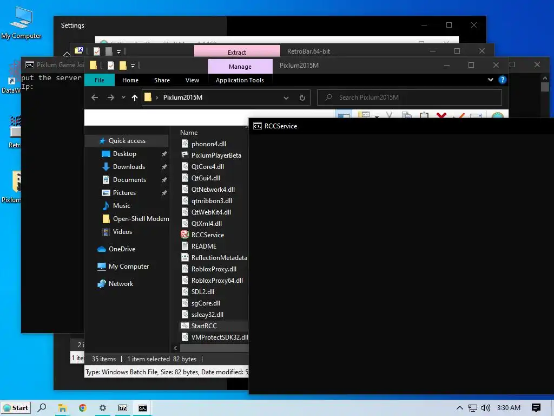Viewport: 554px width, 416px height.
Task: Click the red X delete toolbar icon
Action: 441,115
